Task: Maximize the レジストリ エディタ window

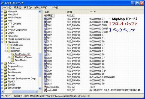Action: 137,3
